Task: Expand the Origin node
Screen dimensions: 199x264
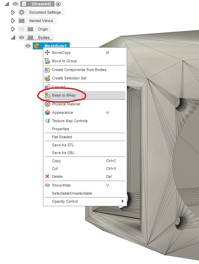Action: [13, 29]
